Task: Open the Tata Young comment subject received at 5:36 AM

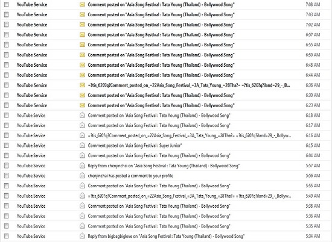Action: click(159, 216)
